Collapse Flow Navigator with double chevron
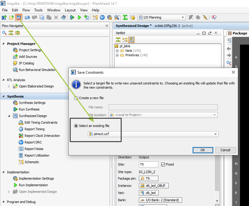Screen dimensions: 249x206 pyautogui.click(x=107, y=26)
